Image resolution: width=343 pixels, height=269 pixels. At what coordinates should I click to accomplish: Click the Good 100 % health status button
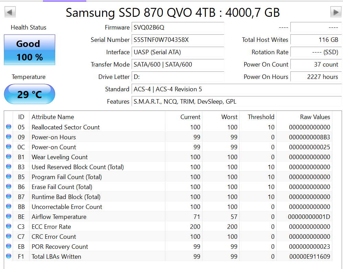[30, 50]
